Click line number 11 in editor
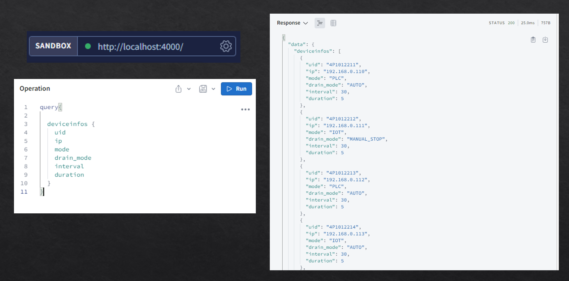569x281 pixels. (x=24, y=192)
